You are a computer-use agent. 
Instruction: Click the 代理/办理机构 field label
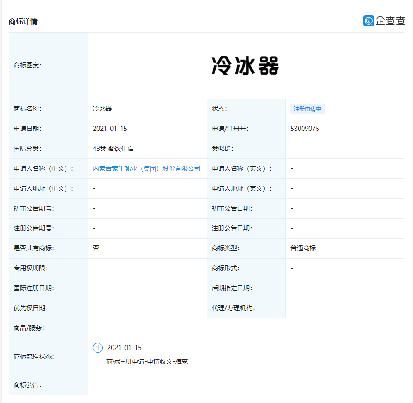(x=233, y=308)
